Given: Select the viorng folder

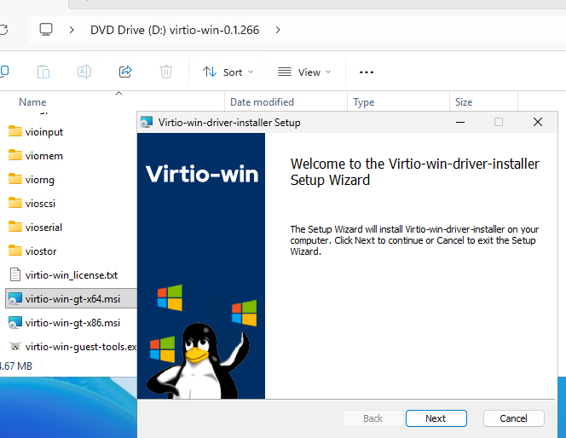Looking at the screenshot, I should pos(40,180).
